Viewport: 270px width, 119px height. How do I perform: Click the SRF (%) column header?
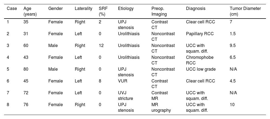102,11
